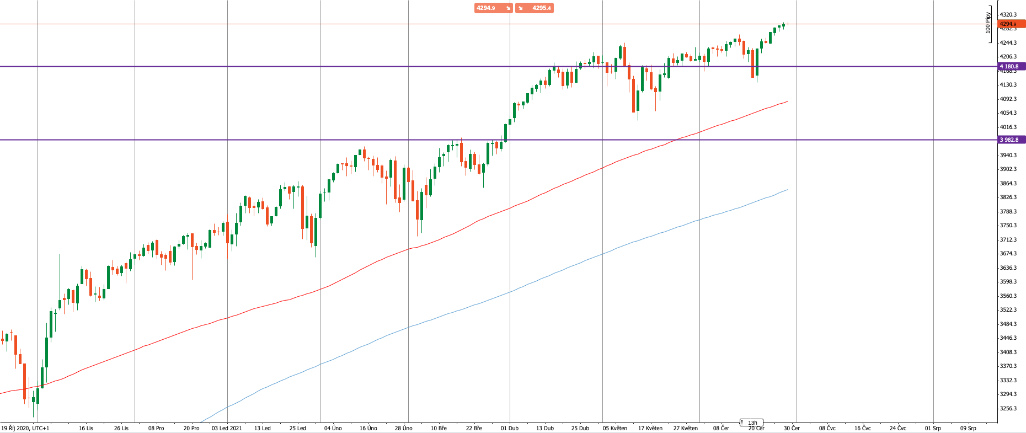Click the sell price button 4294.9
The height and width of the screenshot is (433, 1026).
click(x=493, y=8)
